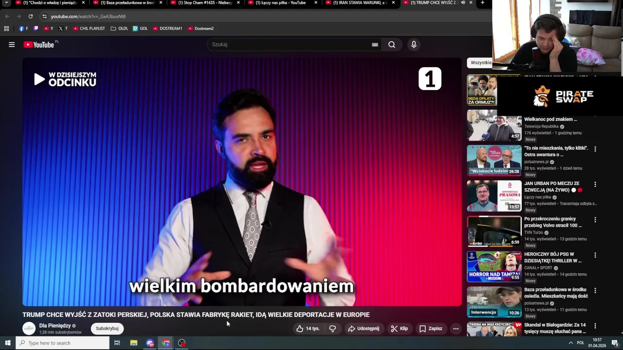The width and height of the screenshot is (623, 350).
Task: Open Facebook bookmark F
Action: tap(23, 29)
